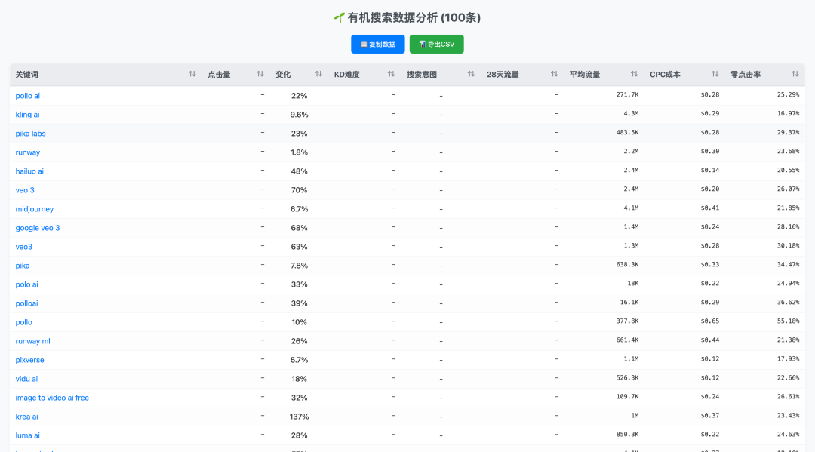
Task: Open the veo3 keyword link
Action: point(24,247)
